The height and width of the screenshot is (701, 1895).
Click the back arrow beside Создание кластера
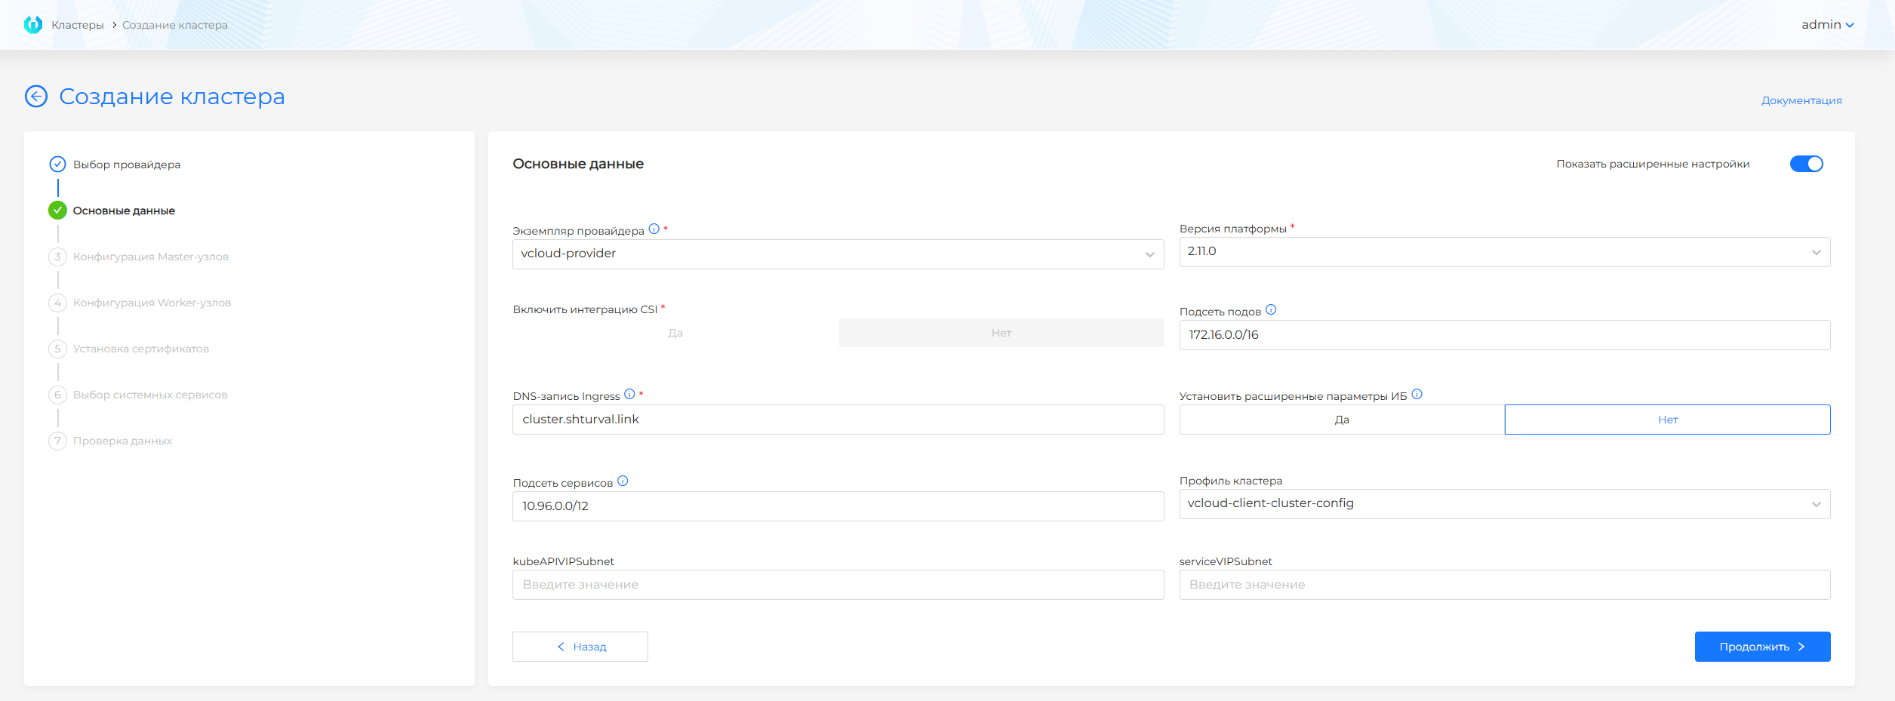(x=35, y=97)
